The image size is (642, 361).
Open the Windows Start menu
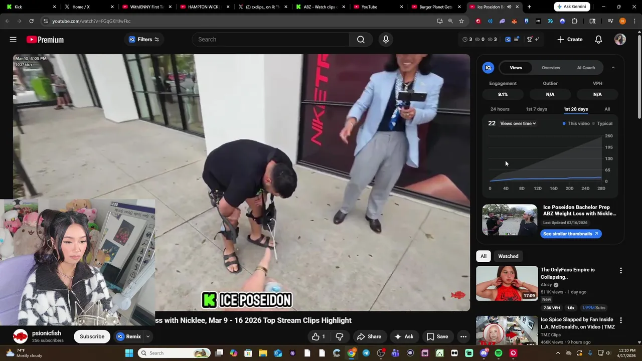(x=129, y=353)
